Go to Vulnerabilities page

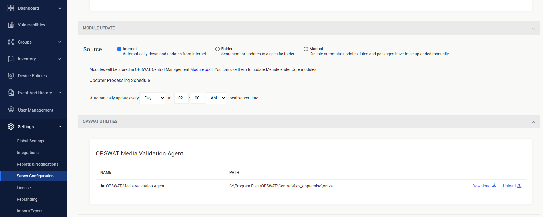[31, 25]
